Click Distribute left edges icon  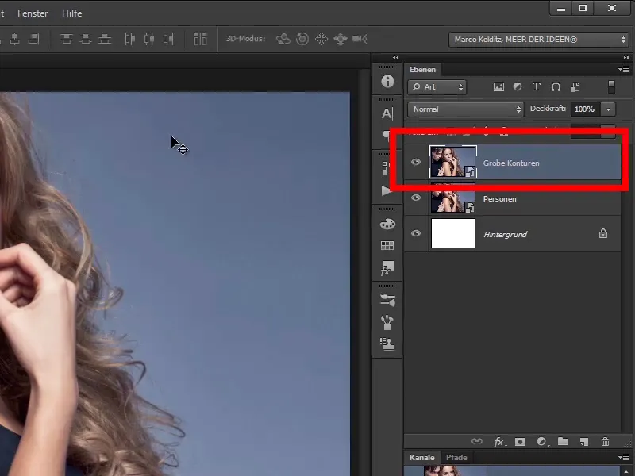pos(130,39)
